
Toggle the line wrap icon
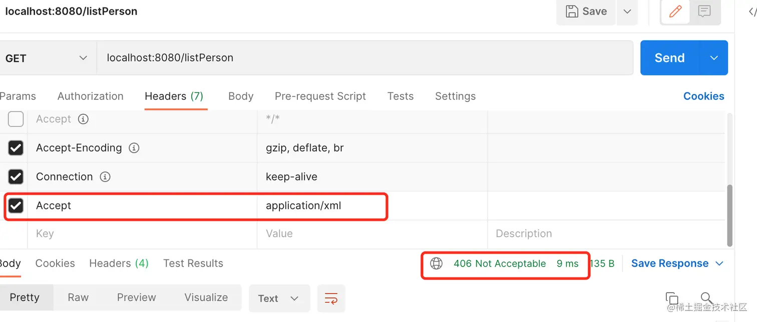[331, 298]
